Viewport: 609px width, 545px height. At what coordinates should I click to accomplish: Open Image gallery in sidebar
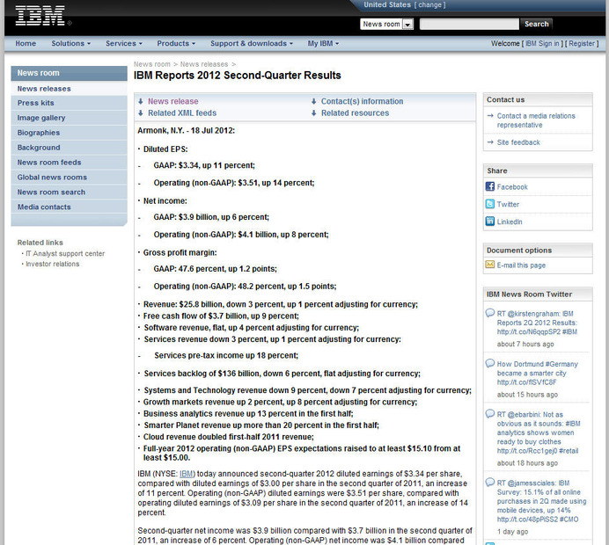pos(70,118)
